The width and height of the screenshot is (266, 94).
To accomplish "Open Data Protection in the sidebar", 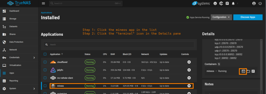I will click(19, 42).
